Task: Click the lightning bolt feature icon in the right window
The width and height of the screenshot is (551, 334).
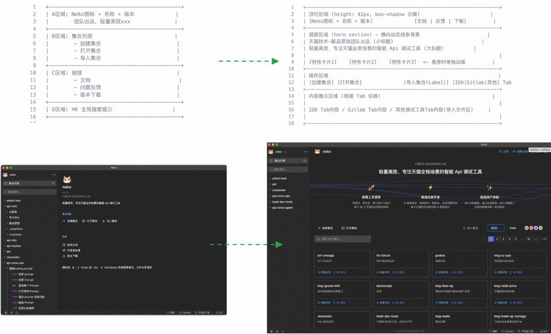Action: click(x=430, y=188)
